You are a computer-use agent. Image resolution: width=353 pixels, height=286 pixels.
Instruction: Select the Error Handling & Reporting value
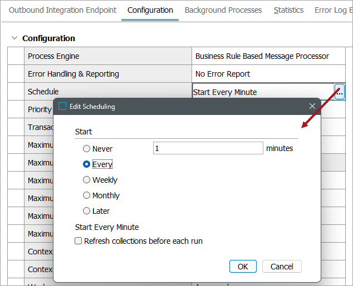[x=268, y=74]
